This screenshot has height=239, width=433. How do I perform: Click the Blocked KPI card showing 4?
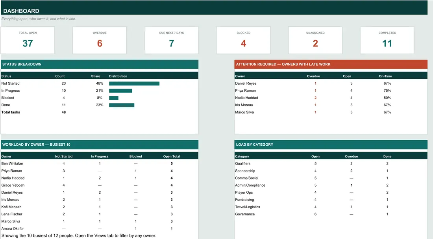tap(243, 40)
